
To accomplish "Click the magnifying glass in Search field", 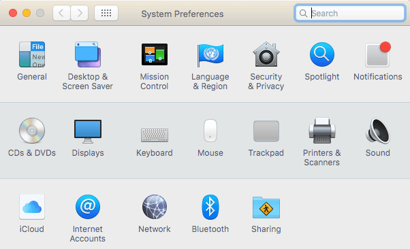I will click(303, 14).
